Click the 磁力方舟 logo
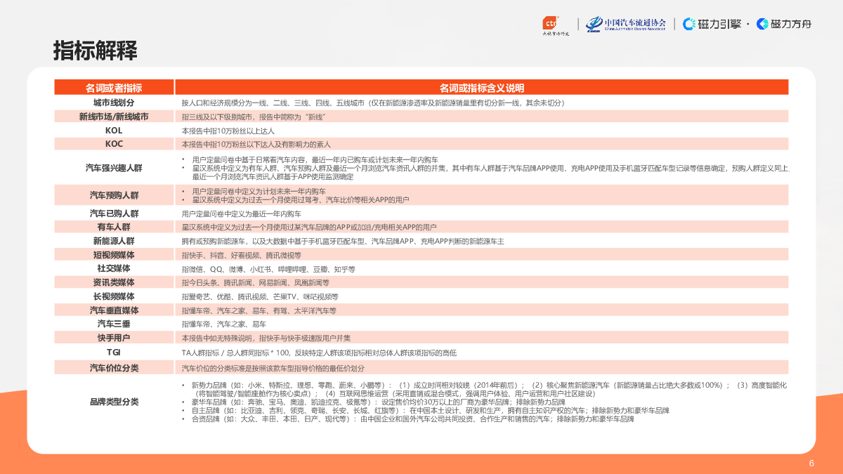This screenshot has width=843, height=474. click(x=784, y=24)
